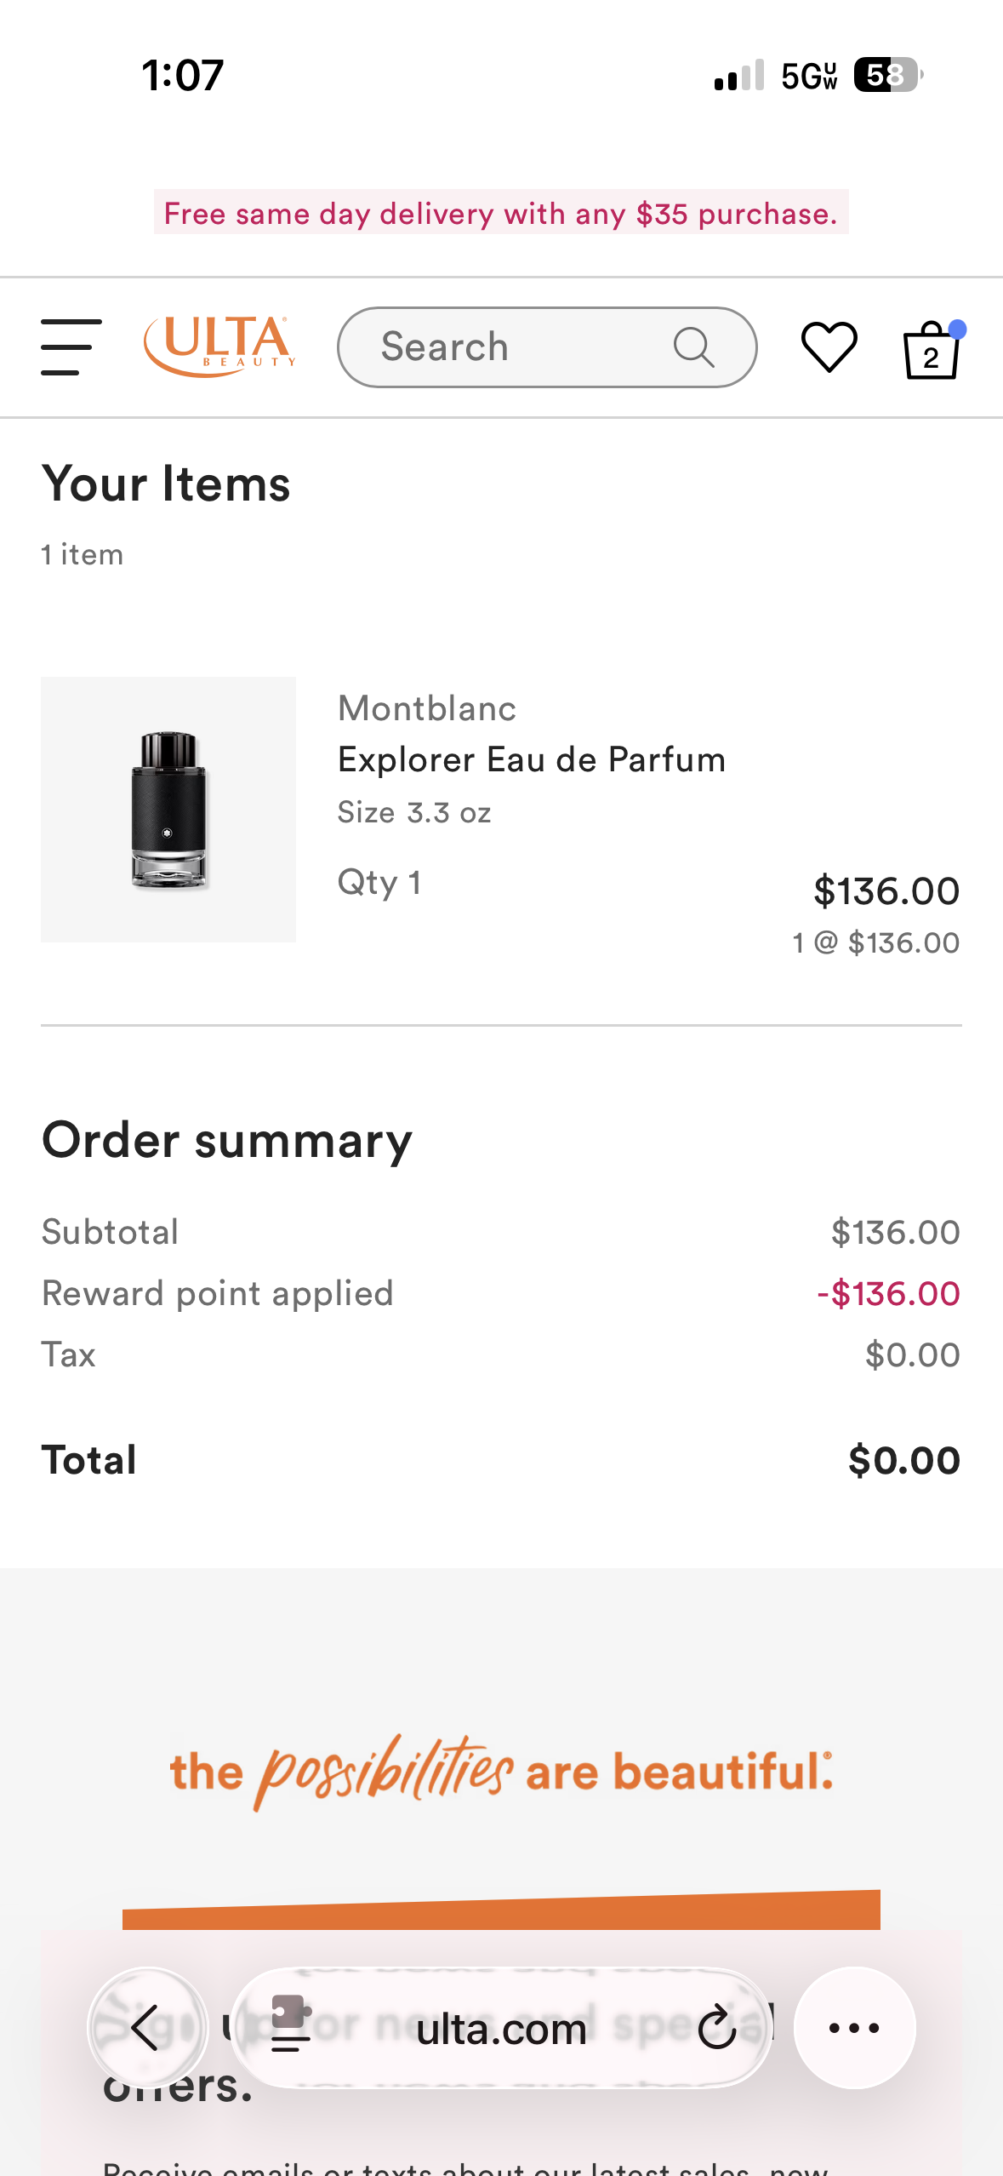Tap the Order summary heading
Screen dimensions: 1003x2176
pyautogui.click(x=227, y=1140)
